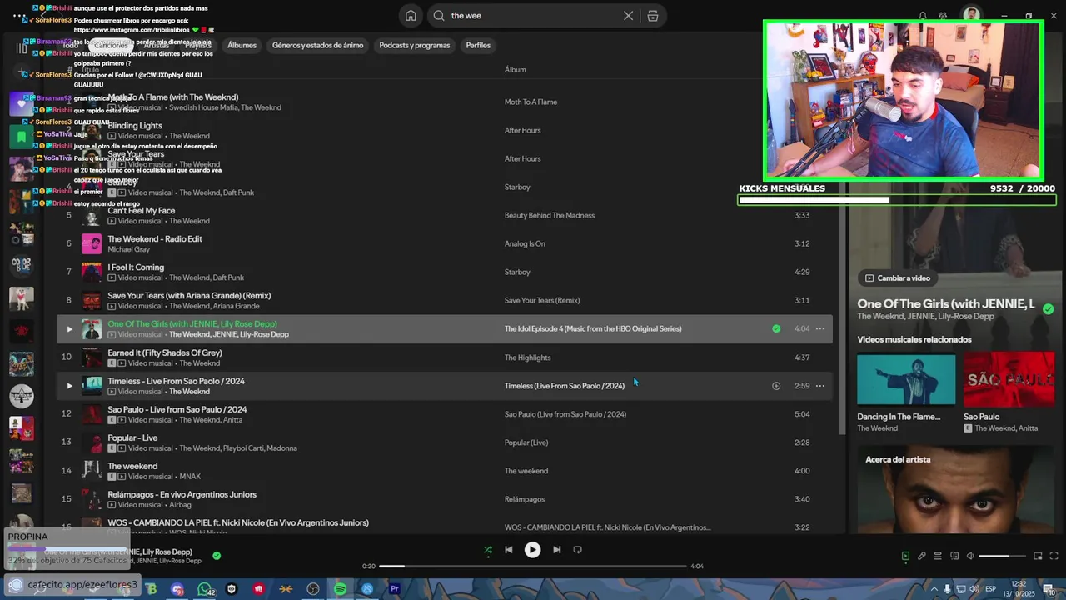Select The weekend by MNAK

point(132,466)
